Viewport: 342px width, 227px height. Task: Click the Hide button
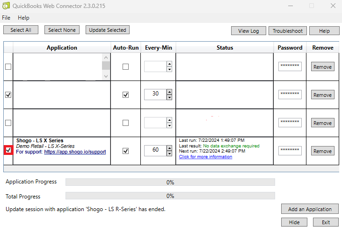pos(294,222)
